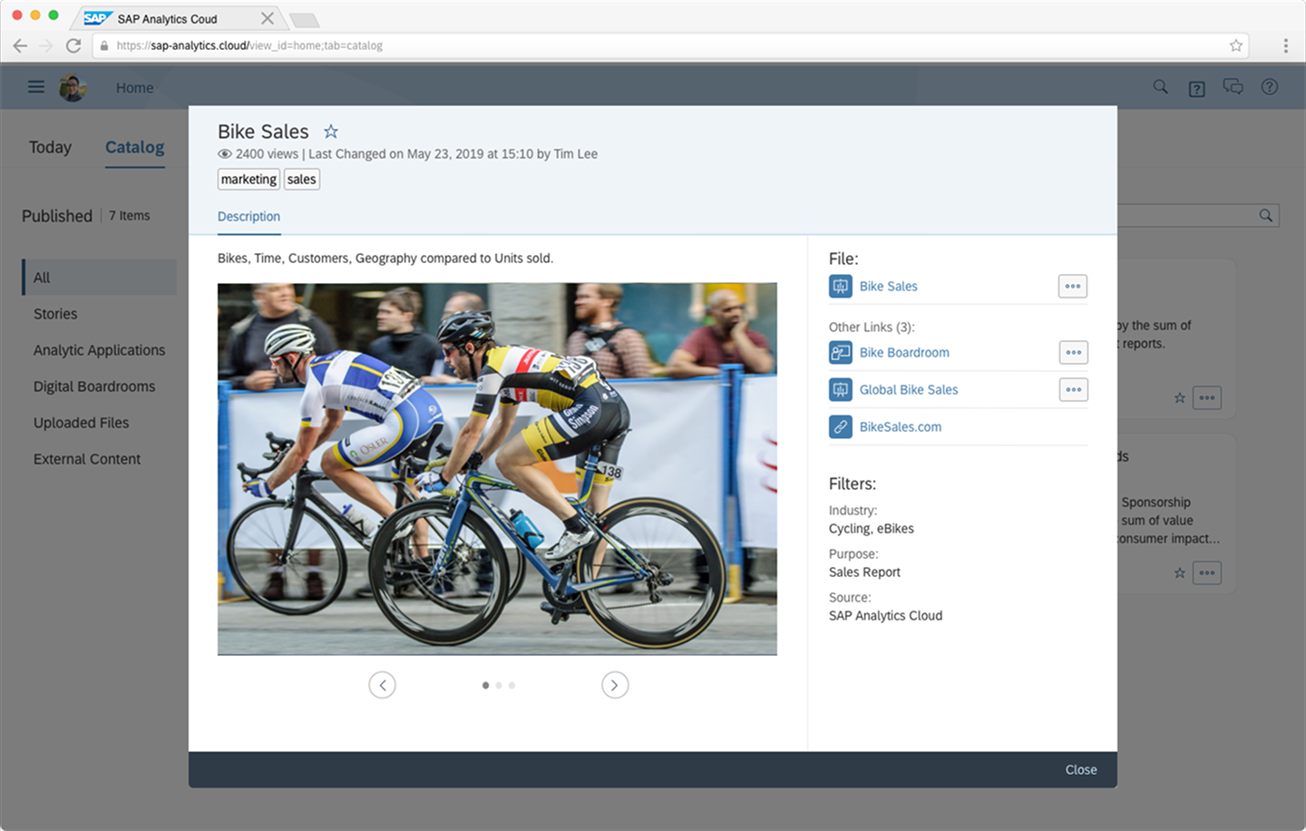Click the Sales Report purpose value

tap(864, 572)
